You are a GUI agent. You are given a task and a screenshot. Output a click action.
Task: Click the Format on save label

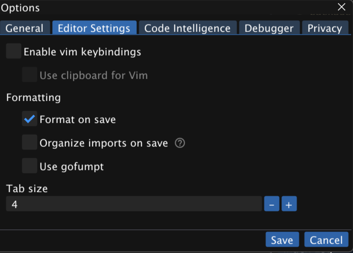tap(77, 120)
